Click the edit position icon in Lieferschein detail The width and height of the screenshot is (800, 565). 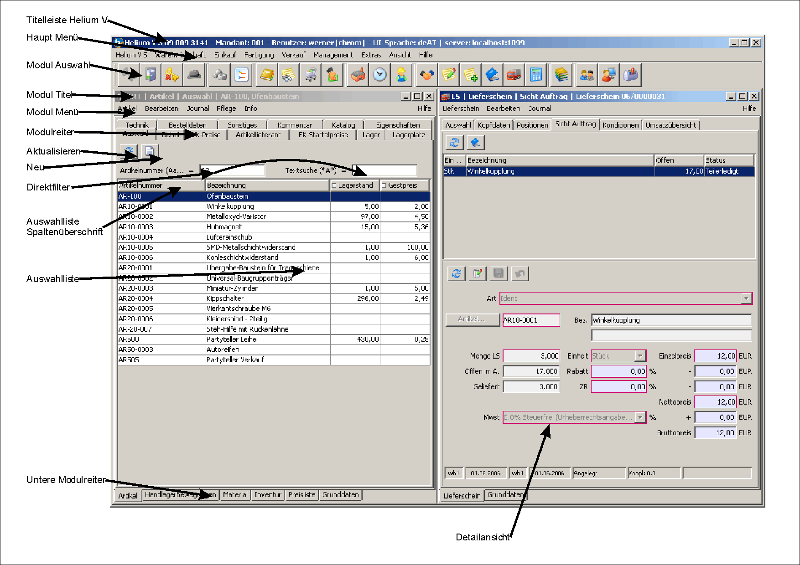pos(478,273)
